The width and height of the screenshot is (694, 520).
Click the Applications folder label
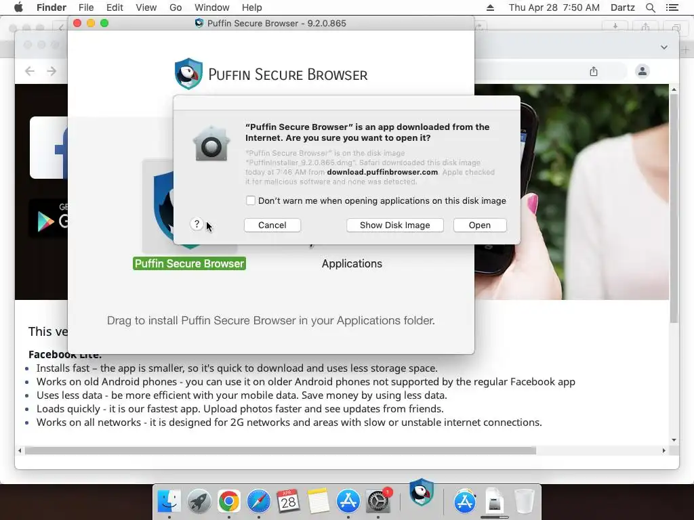352,263
